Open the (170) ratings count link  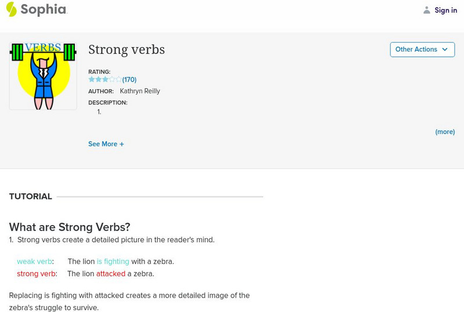[x=129, y=79]
